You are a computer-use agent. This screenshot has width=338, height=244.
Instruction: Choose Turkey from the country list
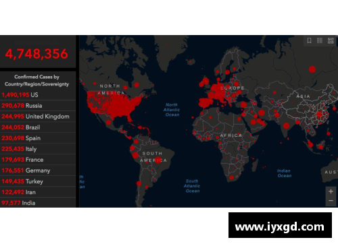(x=38, y=181)
